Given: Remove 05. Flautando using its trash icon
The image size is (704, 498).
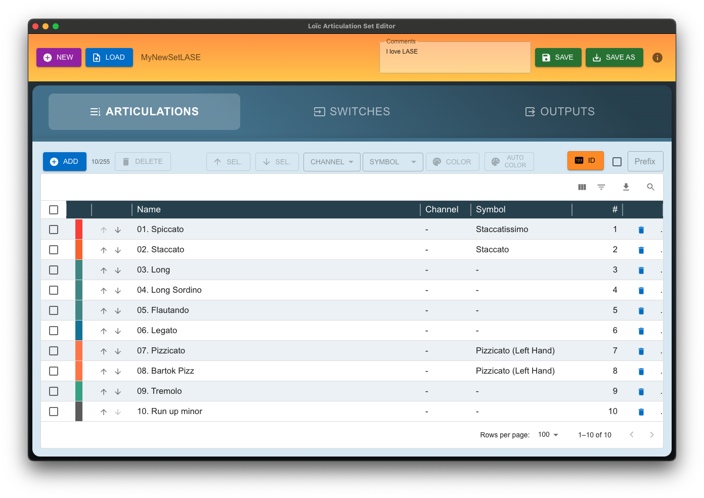Looking at the screenshot, I should (x=641, y=311).
